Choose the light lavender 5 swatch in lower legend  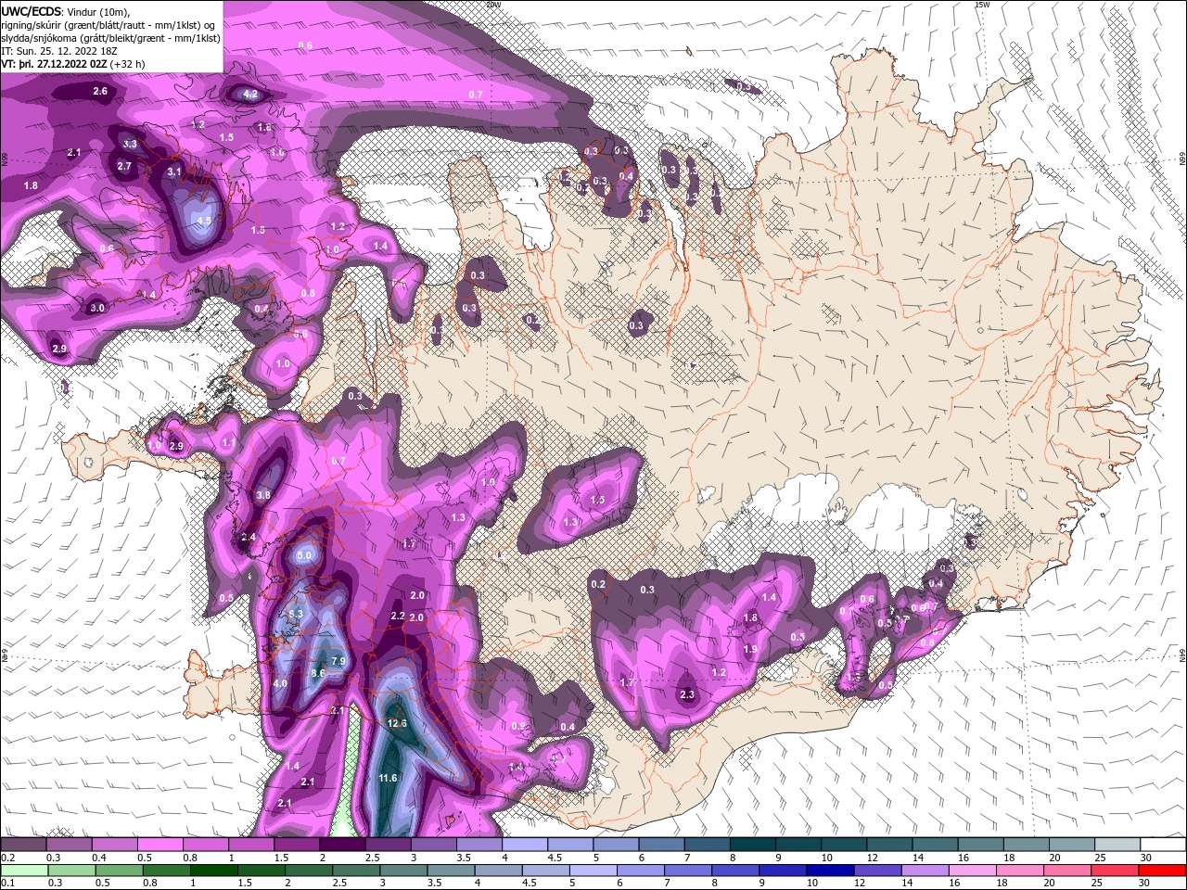click(592, 871)
